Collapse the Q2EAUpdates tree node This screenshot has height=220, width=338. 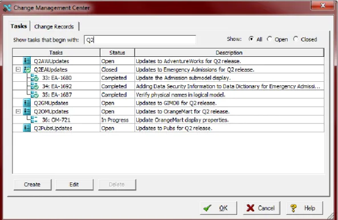point(18,69)
